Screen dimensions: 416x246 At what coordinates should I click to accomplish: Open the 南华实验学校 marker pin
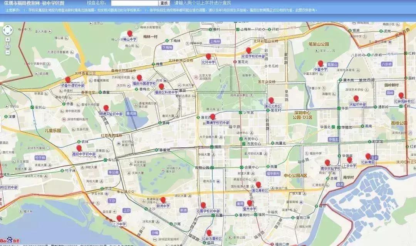(x=327, y=162)
